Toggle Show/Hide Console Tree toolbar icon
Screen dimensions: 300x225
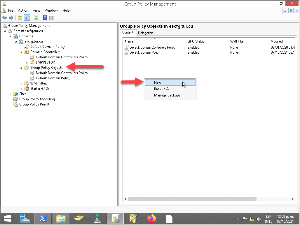[27, 18]
